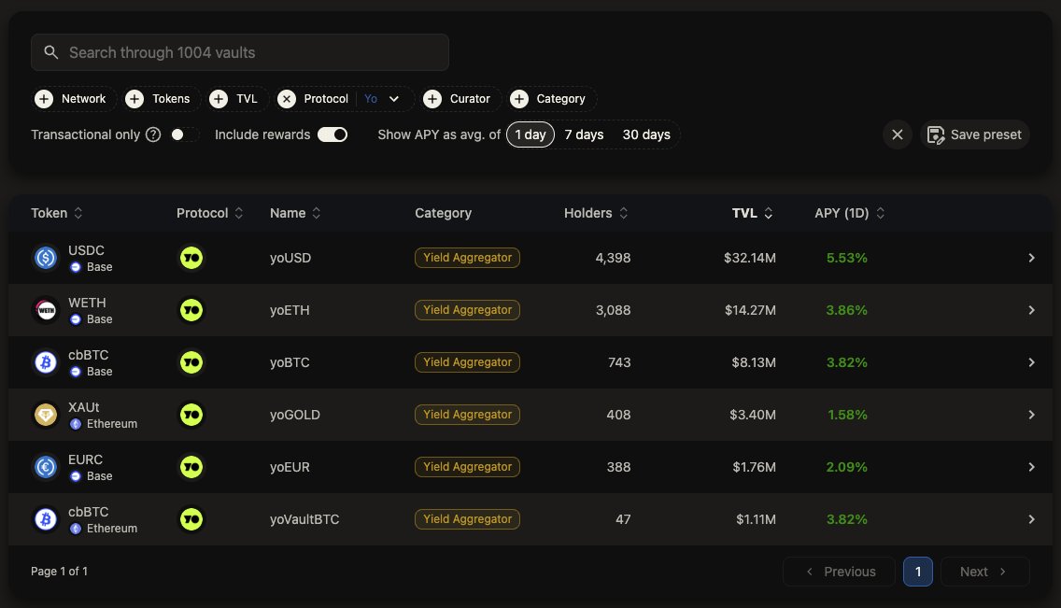Click the $1.76M TVL value
Screen dimensions: 1061x608
[754, 467]
